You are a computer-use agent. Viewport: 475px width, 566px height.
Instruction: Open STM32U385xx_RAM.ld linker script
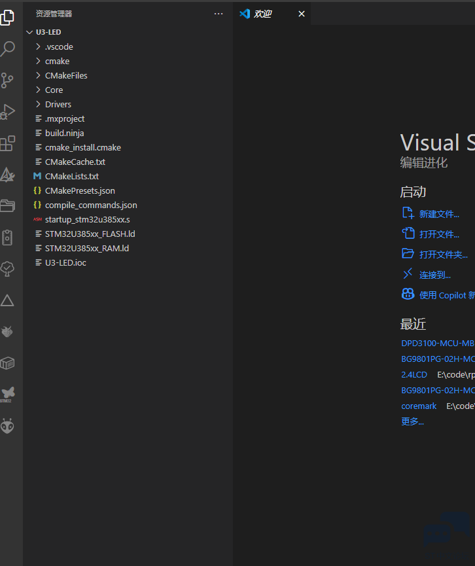pyautogui.click(x=128, y=249)
